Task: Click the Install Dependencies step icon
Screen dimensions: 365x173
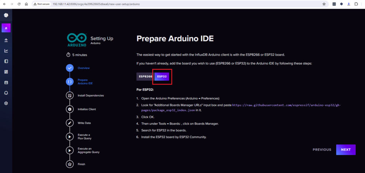Action: [x=70, y=95]
